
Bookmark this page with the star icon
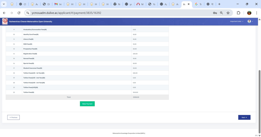pyautogui.click(x=228, y=13)
